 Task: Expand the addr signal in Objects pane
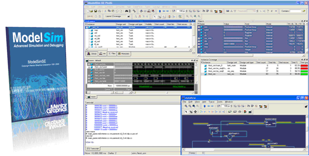click(x=199, y=44)
